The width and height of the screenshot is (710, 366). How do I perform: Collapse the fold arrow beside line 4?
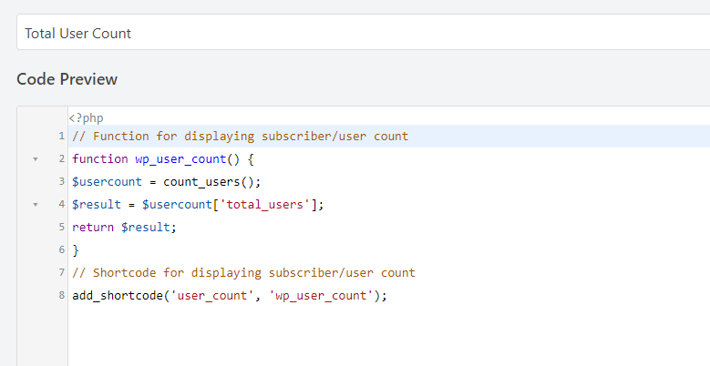[x=36, y=205]
